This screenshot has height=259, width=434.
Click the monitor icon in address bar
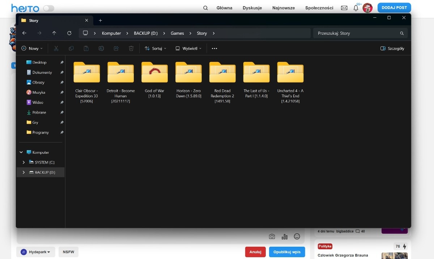pyautogui.click(x=85, y=33)
